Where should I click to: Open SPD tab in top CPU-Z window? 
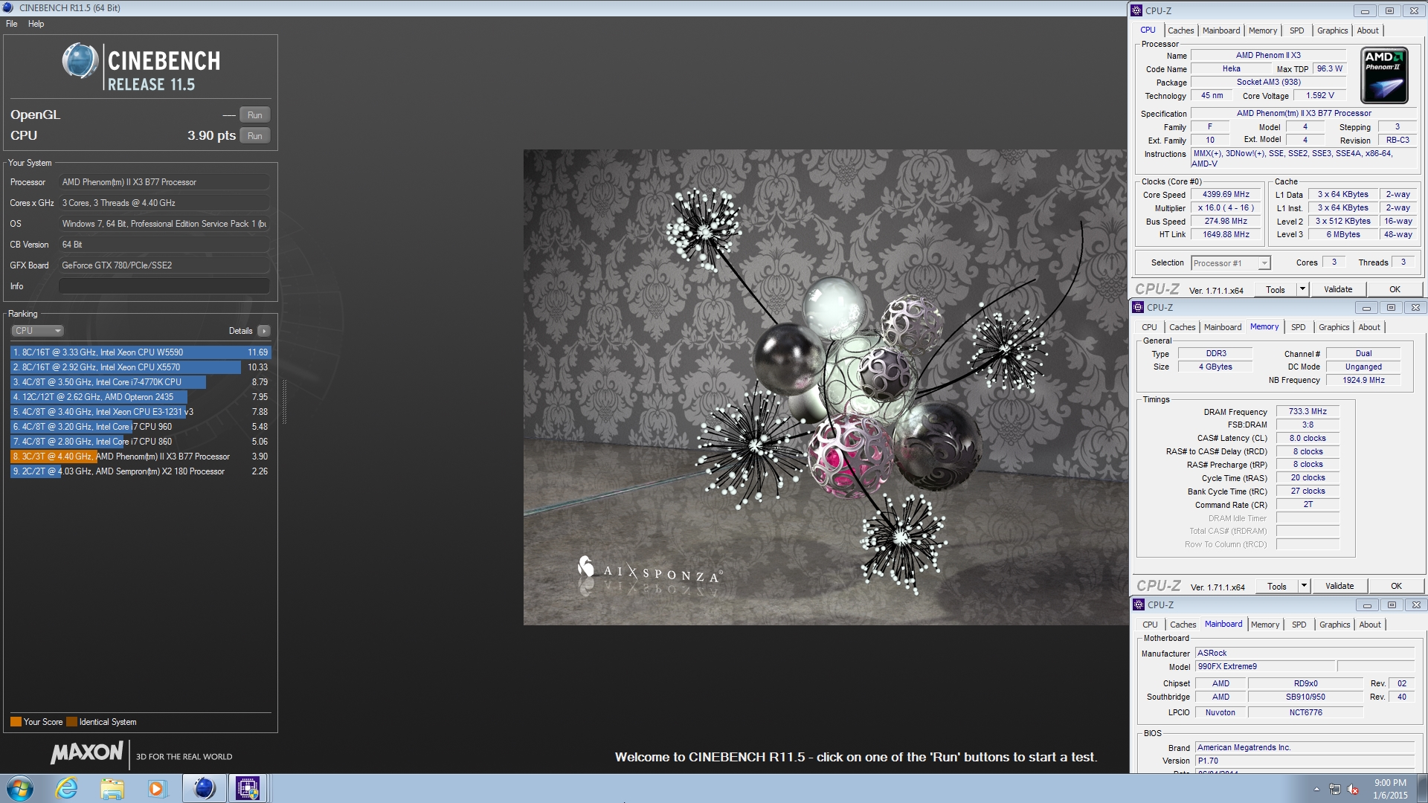pos(1296,30)
